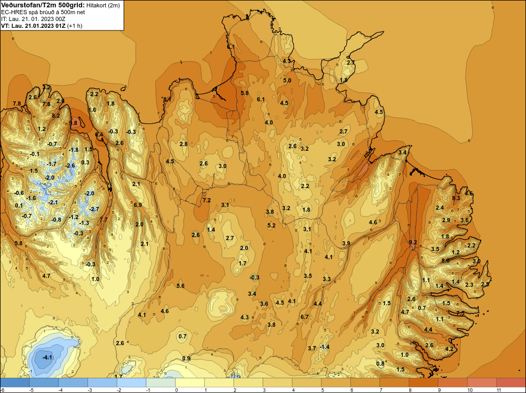Click the legend swatch between -6 and -5

(15, 382)
